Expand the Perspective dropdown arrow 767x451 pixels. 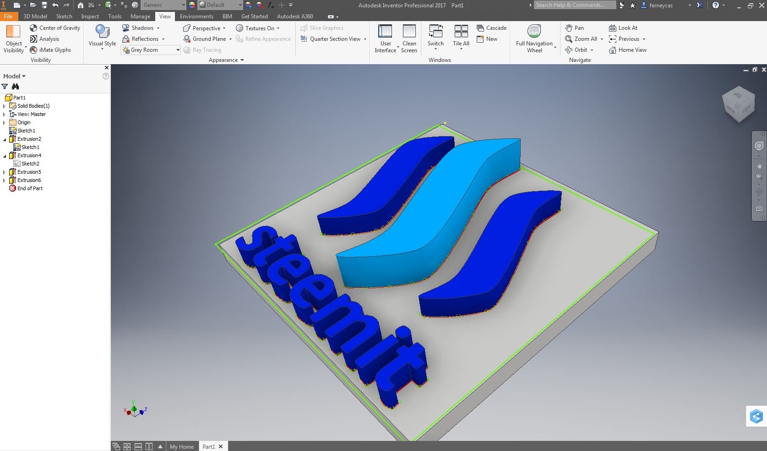click(224, 28)
